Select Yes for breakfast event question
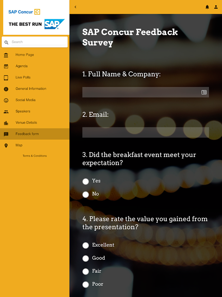This screenshot has height=297, width=222. tap(85, 181)
